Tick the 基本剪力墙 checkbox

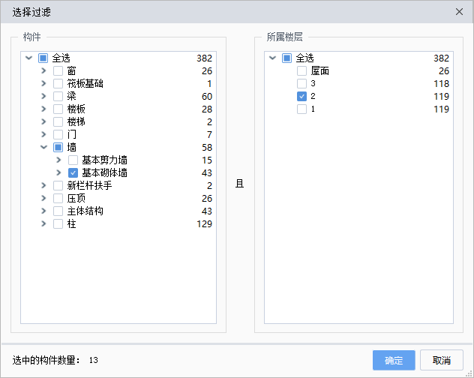point(73,160)
